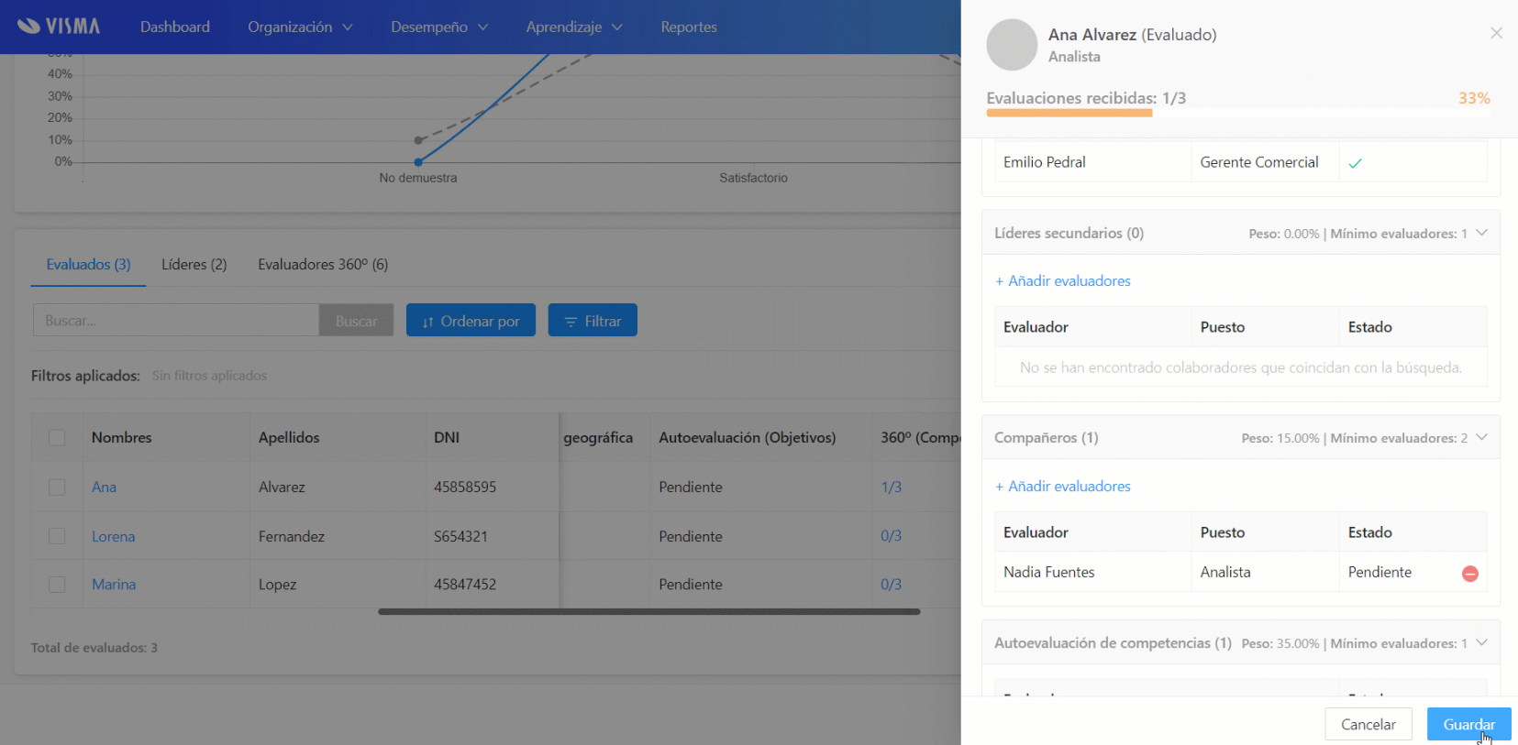This screenshot has height=745, width=1518.
Task: Open the Organización dropdown menu
Action: [x=300, y=27]
